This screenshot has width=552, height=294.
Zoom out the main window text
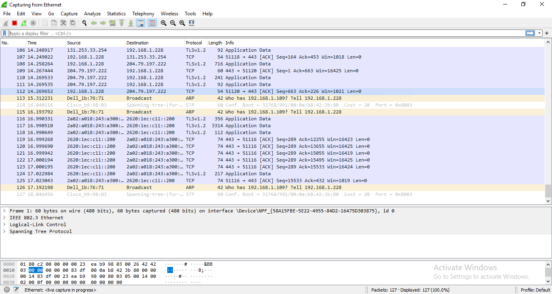tap(173, 23)
